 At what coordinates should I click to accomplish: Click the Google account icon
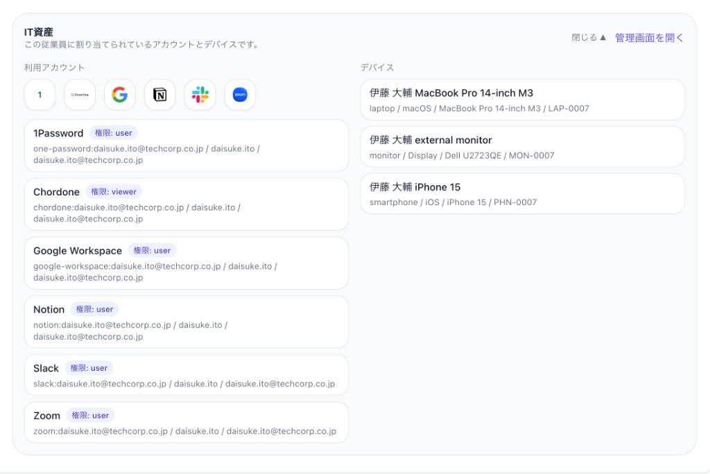(120, 95)
